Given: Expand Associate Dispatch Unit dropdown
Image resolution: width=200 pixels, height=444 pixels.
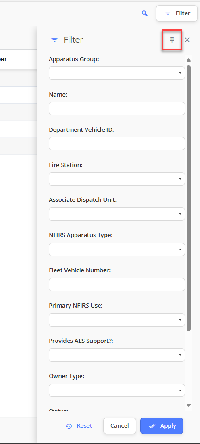Looking at the screenshot, I should pyautogui.click(x=117, y=214).
